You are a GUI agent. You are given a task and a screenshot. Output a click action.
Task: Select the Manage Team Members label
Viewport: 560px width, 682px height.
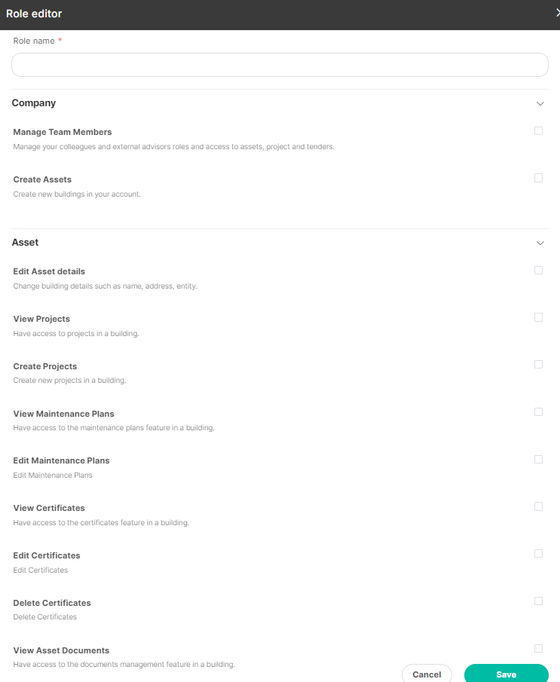[x=63, y=132]
